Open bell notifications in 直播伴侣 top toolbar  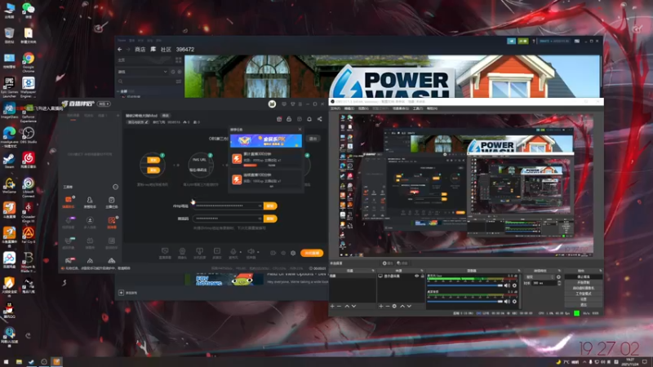[309, 119]
